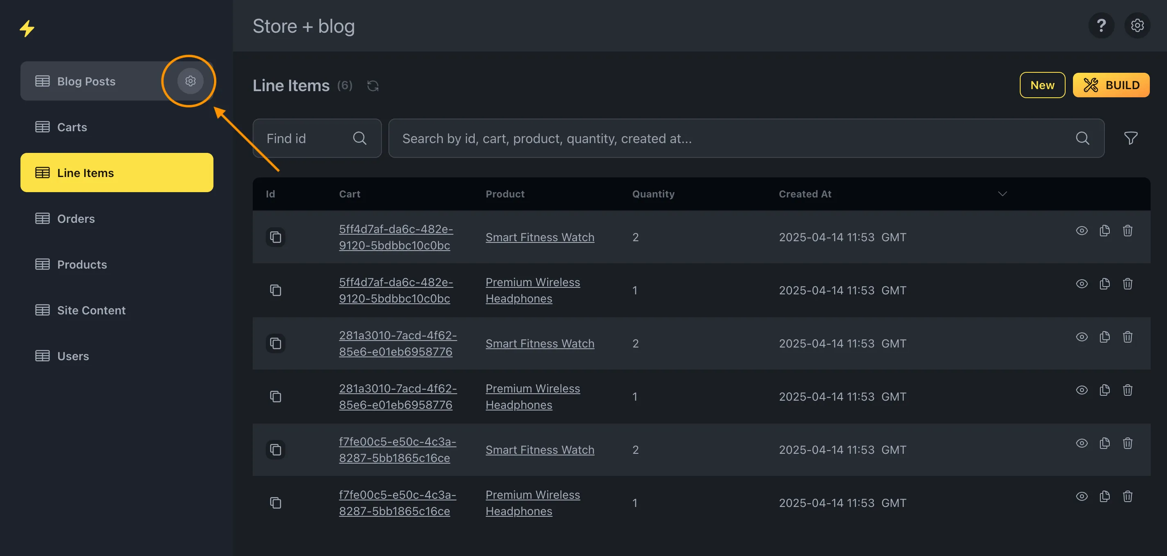Image resolution: width=1167 pixels, height=556 pixels.
Task: Refresh the Line Items list
Action: pyautogui.click(x=373, y=85)
